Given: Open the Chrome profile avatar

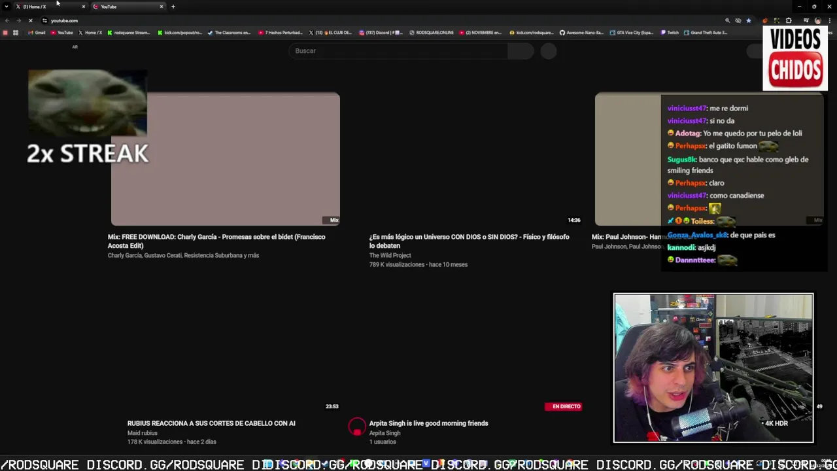Looking at the screenshot, I should pos(817,20).
